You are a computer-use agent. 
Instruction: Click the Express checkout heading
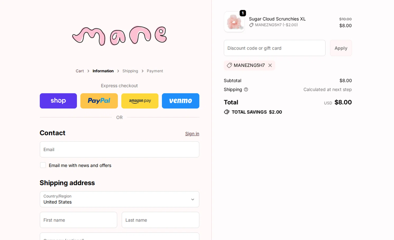pos(119,86)
